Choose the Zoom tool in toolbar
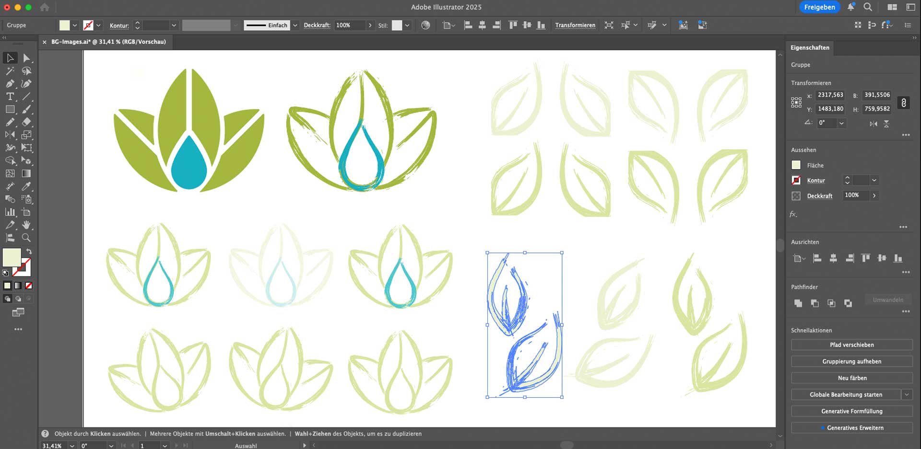The height and width of the screenshot is (449, 921). [26, 238]
